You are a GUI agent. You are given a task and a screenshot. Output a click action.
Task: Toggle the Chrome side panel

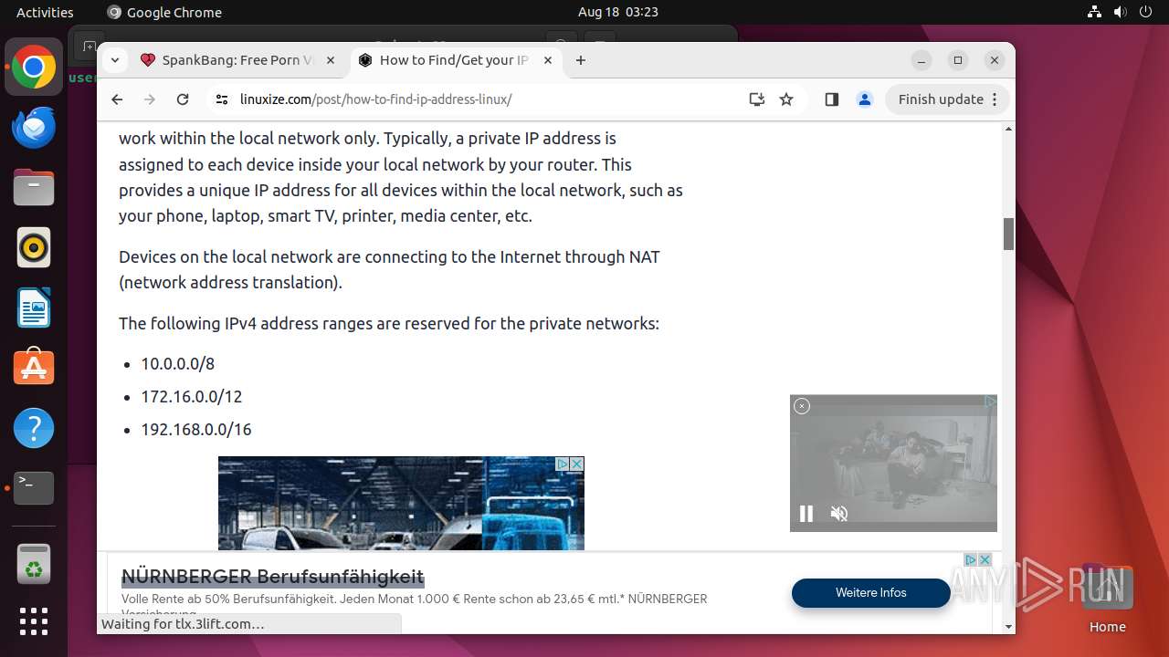[831, 99]
